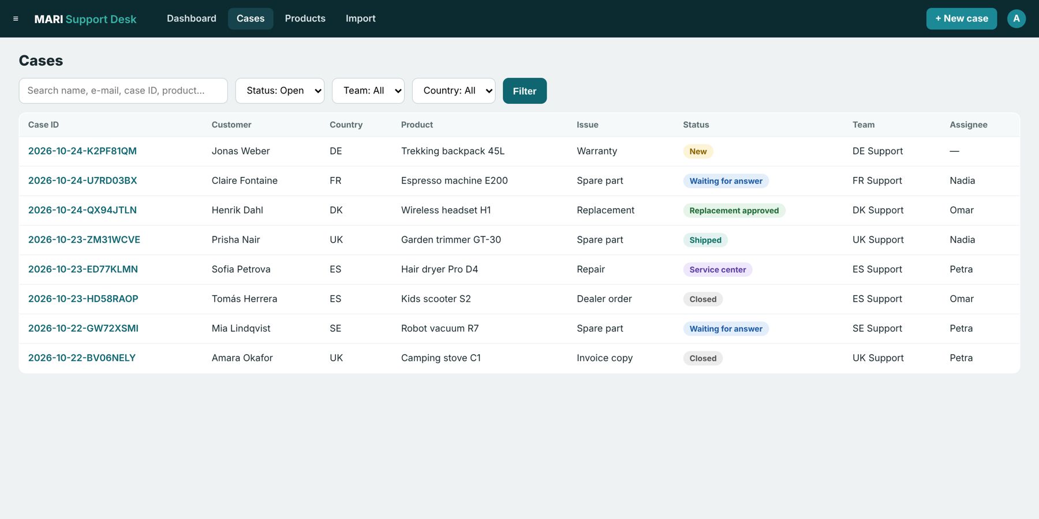
Task: Click the New case button
Action: pyautogui.click(x=962, y=18)
